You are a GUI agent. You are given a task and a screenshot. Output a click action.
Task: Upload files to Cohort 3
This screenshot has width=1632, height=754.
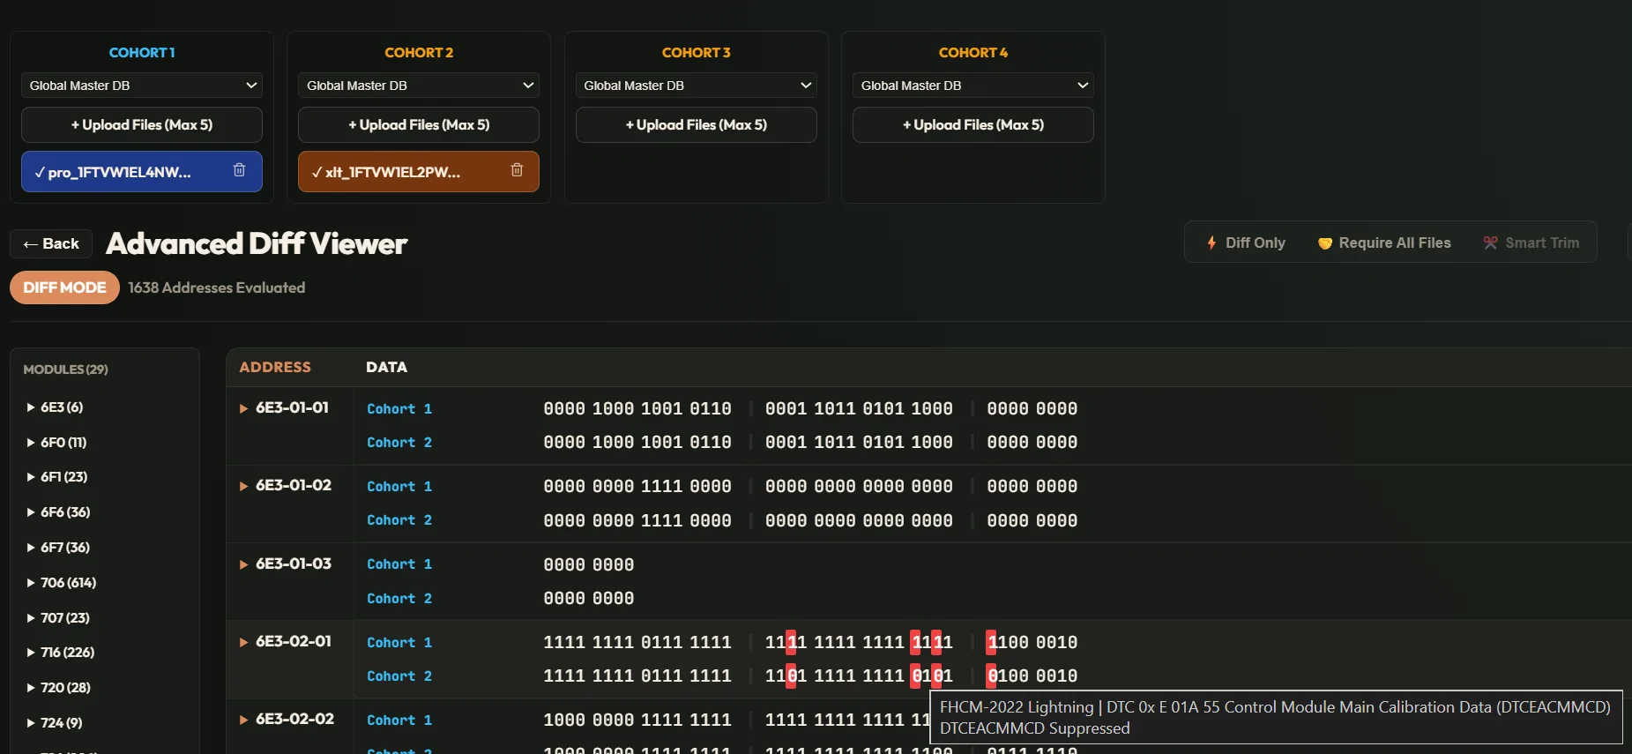pos(696,125)
